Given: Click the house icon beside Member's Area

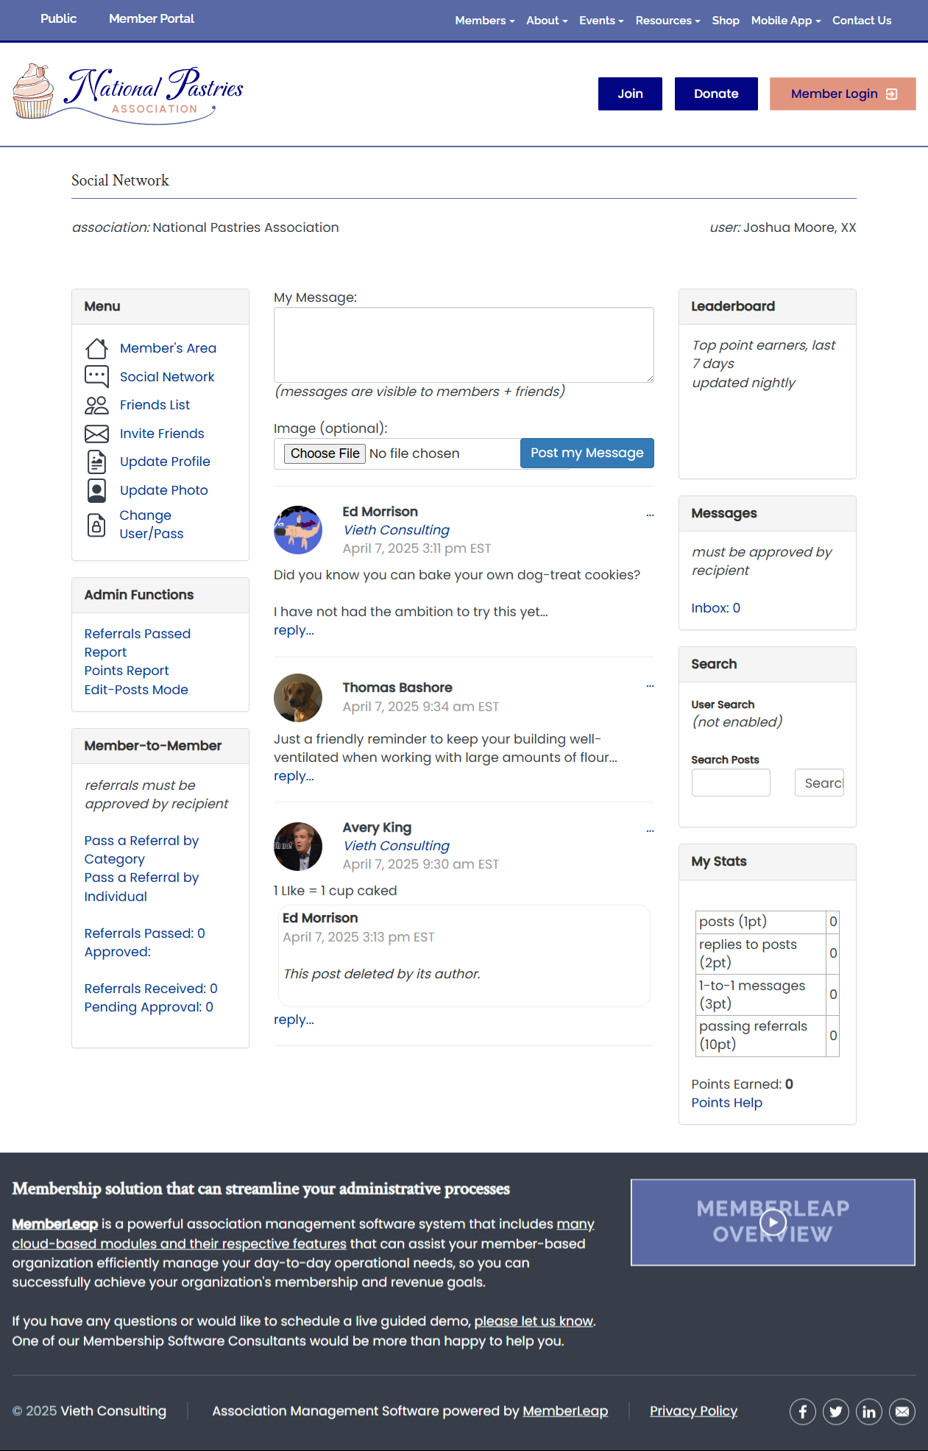Looking at the screenshot, I should pos(96,348).
